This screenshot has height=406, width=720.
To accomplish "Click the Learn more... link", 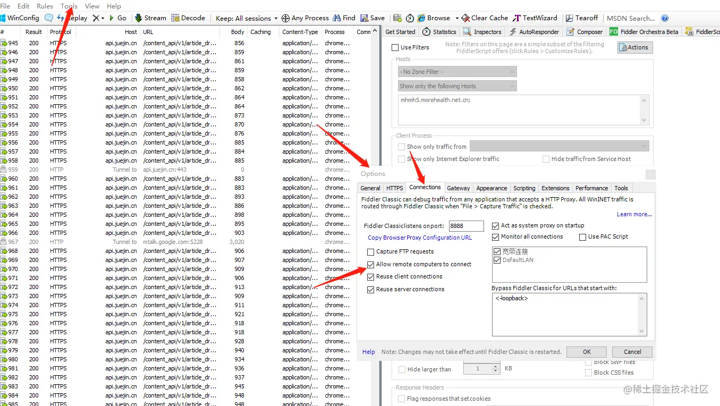I will pos(634,214).
